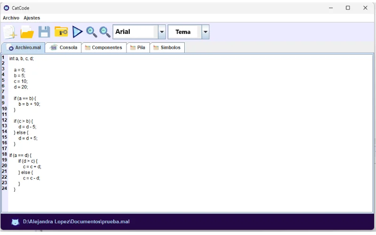
Task: Switch to the Consola tab
Action: [64, 47]
